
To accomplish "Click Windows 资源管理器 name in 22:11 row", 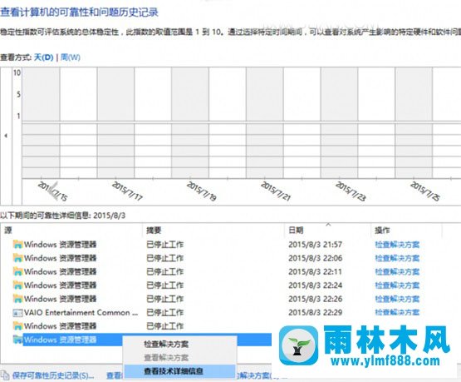I will click(61, 271).
